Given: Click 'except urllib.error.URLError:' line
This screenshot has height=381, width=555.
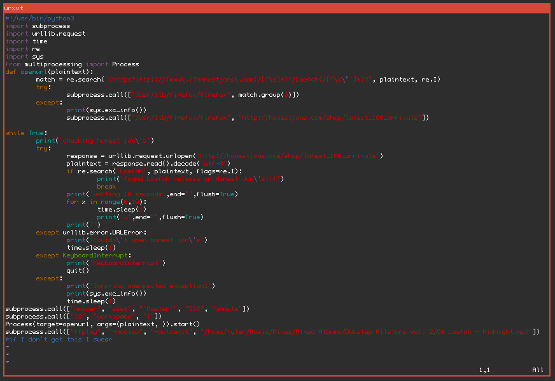Looking at the screenshot, I should [x=91, y=233].
